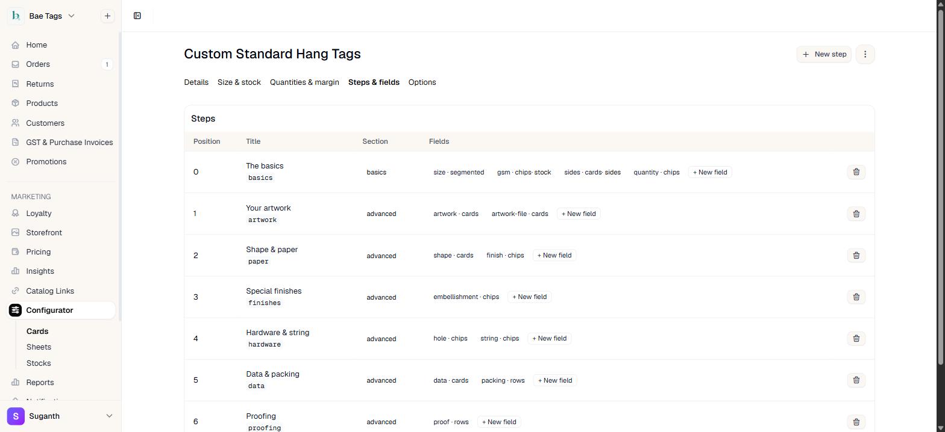Click the Products box icon
The image size is (945, 432).
[16, 103]
